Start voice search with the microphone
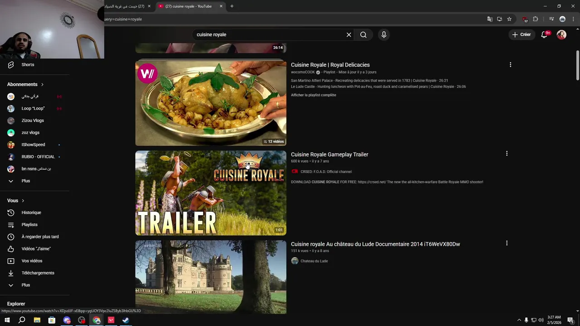The image size is (580, 326). click(384, 35)
